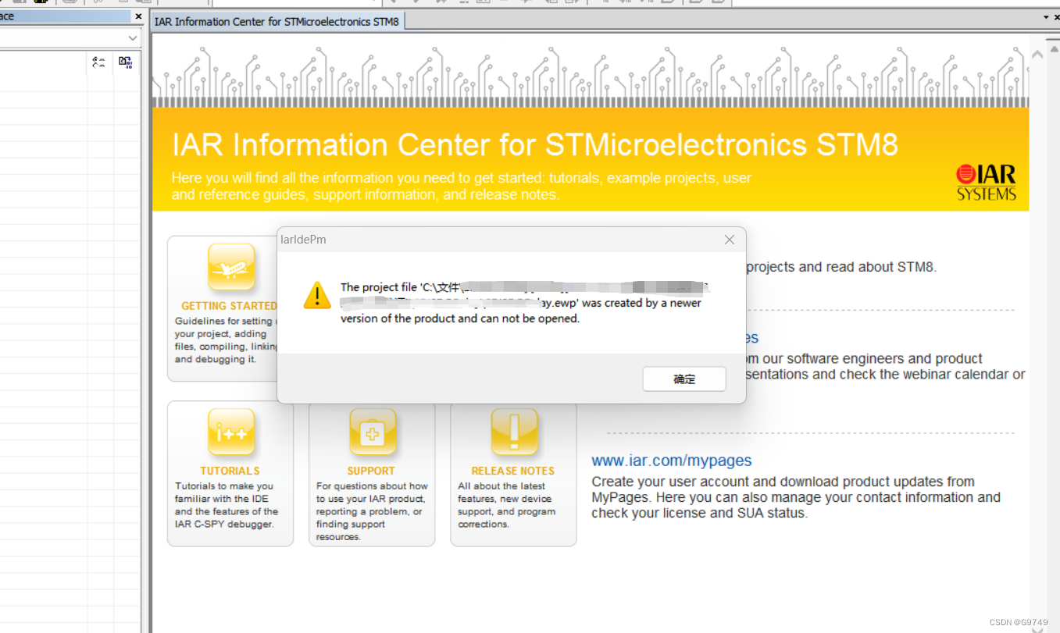The image size is (1060, 633).
Task: Click the first workspace column header icon
Action: pyautogui.click(x=98, y=62)
